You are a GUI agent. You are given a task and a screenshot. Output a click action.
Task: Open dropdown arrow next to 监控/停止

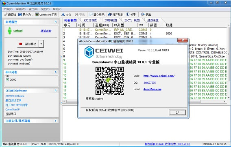41,44
